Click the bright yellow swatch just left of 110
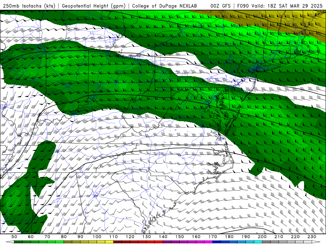The image size is (326, 244). coord(109,242)
